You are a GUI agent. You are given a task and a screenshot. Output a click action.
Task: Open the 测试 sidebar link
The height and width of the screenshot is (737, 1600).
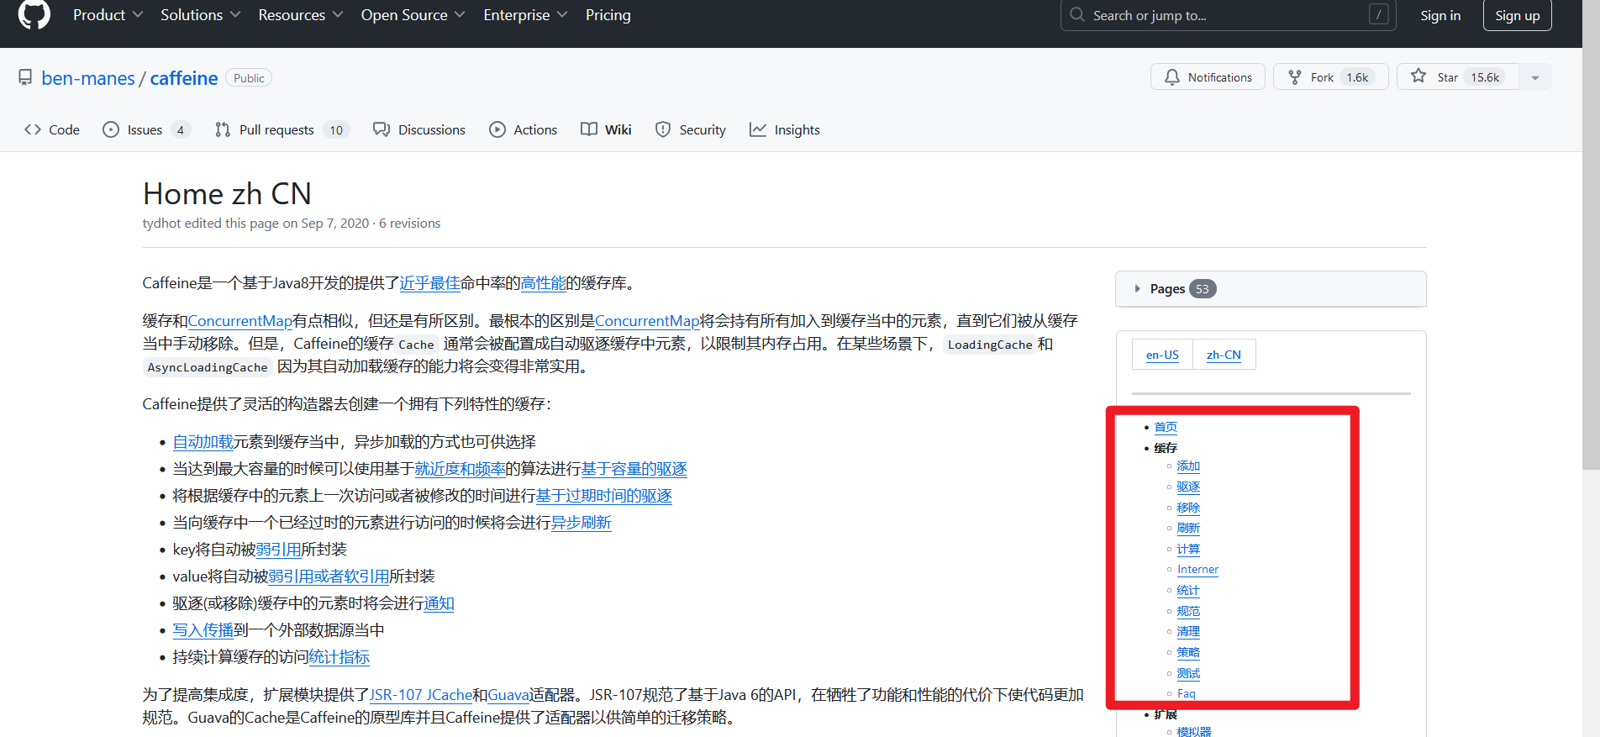point(1188,673)
